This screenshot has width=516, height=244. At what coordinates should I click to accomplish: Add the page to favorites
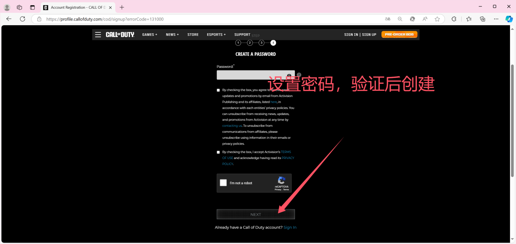(x=437, y=19)
